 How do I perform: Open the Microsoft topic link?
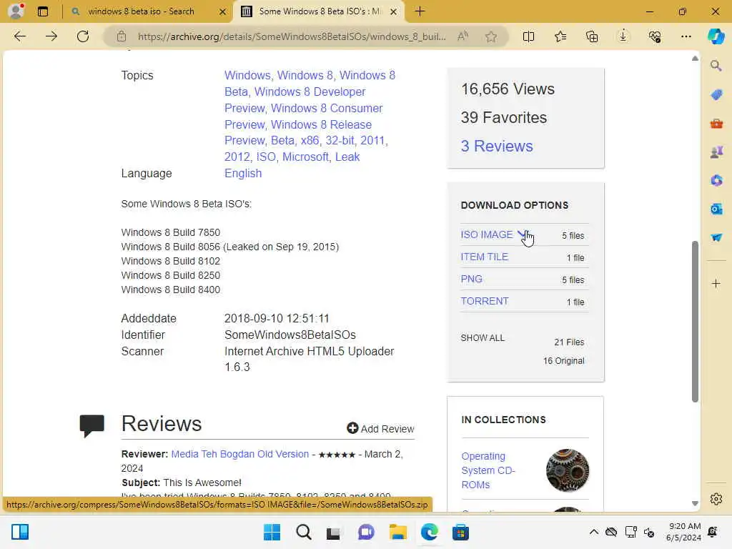point(305,157)
